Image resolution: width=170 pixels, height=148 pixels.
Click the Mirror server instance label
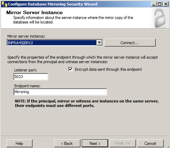click(x=26, y=36)
